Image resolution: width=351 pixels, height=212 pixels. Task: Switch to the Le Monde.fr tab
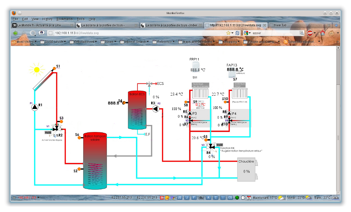click(42, 25)
